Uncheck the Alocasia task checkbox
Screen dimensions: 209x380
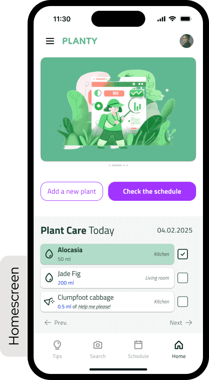click(x=183, y=254)
